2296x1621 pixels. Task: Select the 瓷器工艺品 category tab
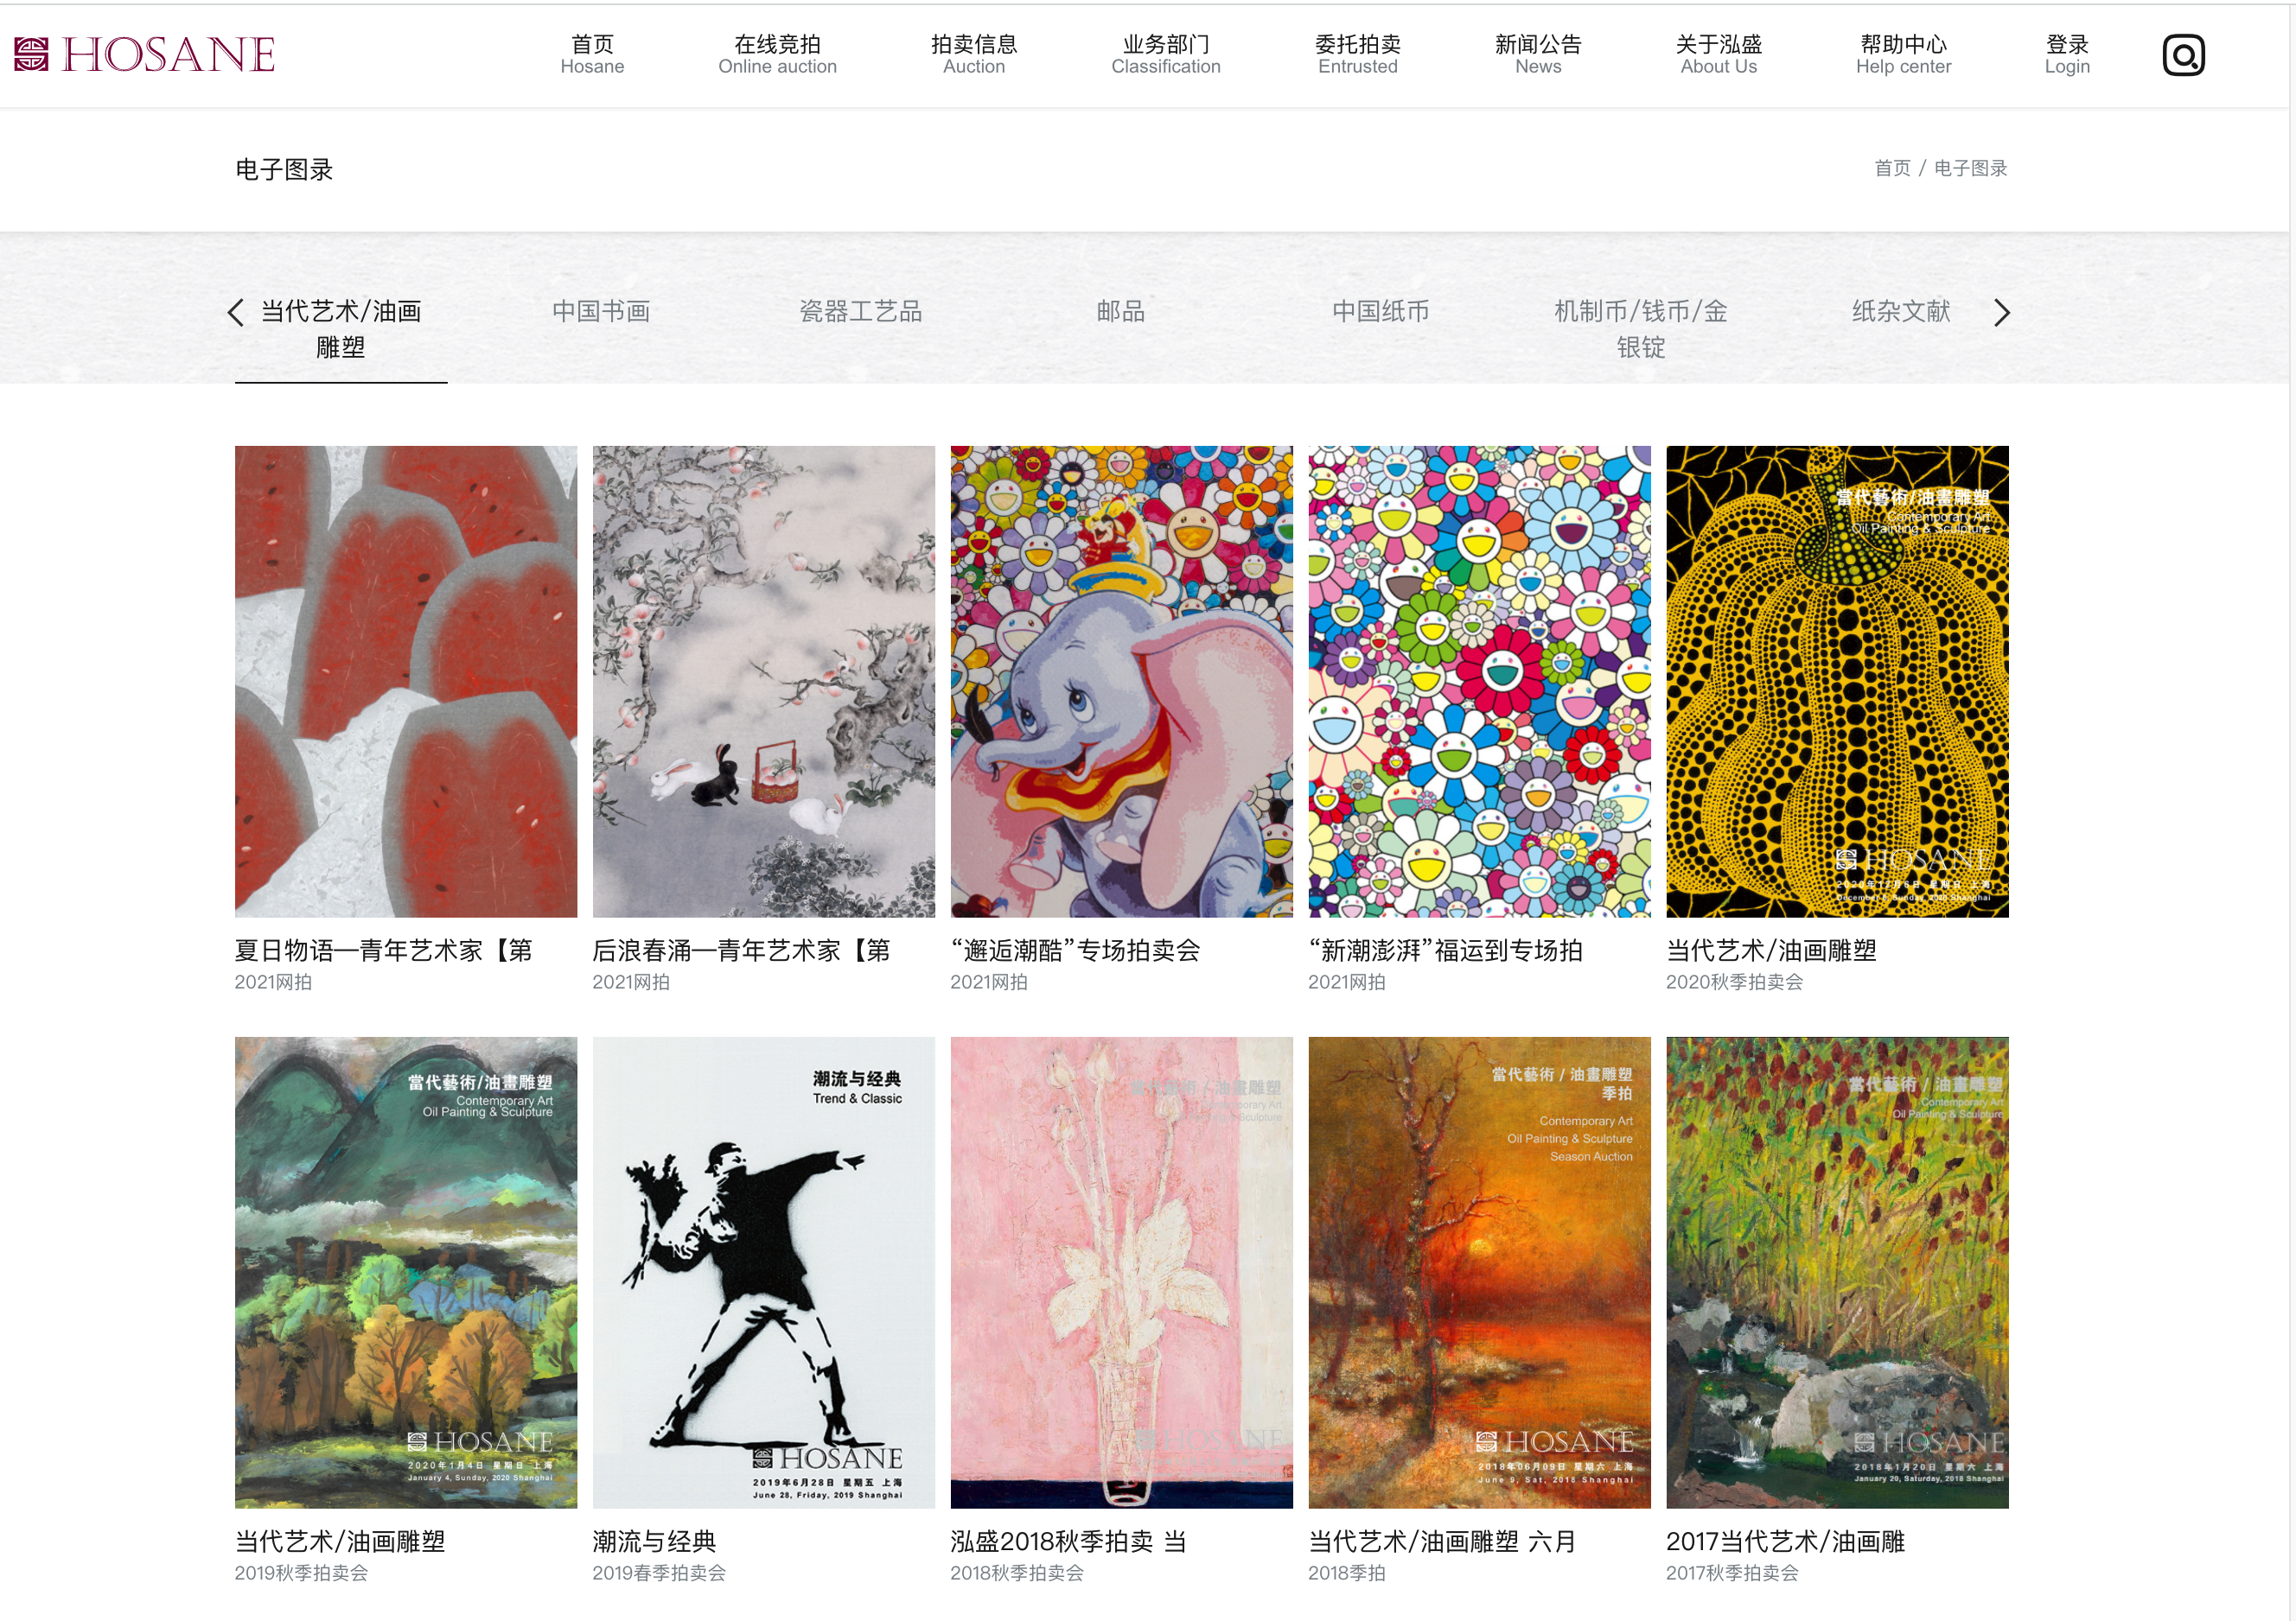860,312
